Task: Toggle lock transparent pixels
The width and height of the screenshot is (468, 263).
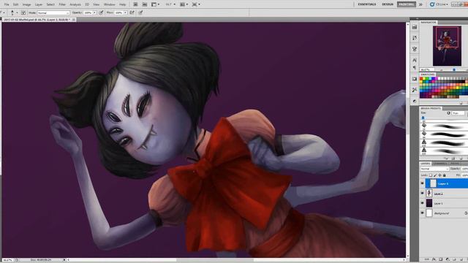Action: (x=431, y=175)
